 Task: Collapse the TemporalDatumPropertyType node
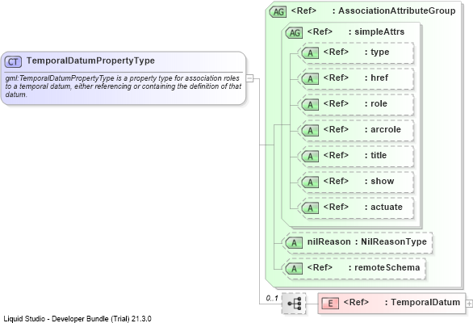tap(249, 78)
